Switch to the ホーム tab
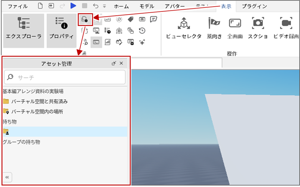The height and width of the screenshot is (187, 300). (x=121, y=6)
